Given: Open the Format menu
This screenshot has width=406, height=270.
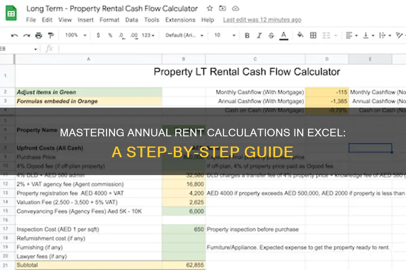Looking at the screenshot, I should (x=109, y=20).
